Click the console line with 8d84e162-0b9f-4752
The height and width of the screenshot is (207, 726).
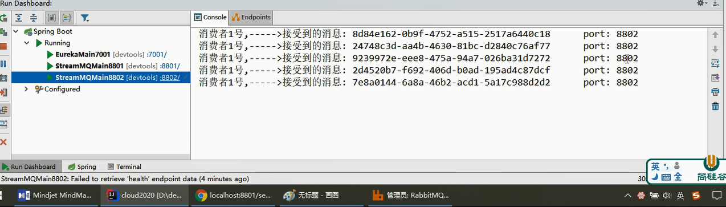coord(418,34)
